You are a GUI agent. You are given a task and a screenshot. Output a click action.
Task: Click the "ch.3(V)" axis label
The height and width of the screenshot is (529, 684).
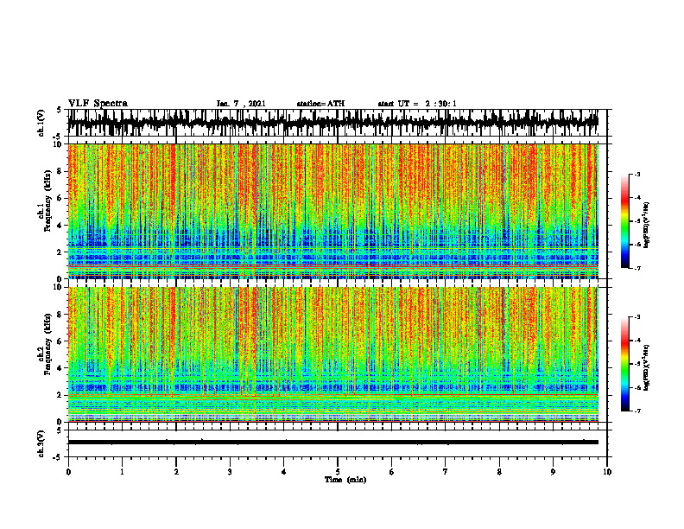tap(41, 443)
